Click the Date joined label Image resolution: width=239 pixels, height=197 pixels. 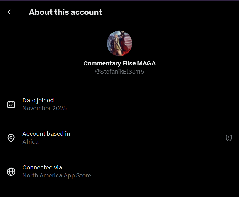[38, 100]
